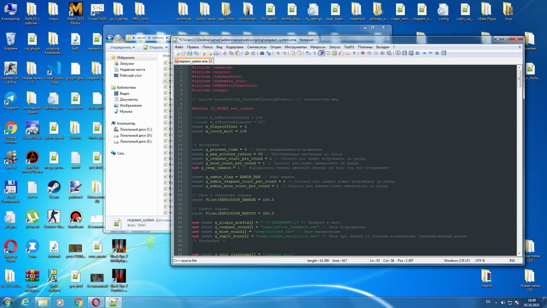The width and height of the screenshot is (547, 308).
Task: Open the Windows Start menu
Action: click(x=8, y=302)
